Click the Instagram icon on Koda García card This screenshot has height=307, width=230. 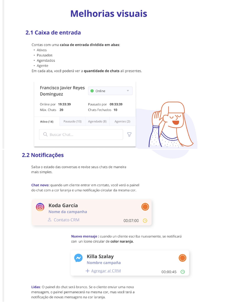(40, 207)
